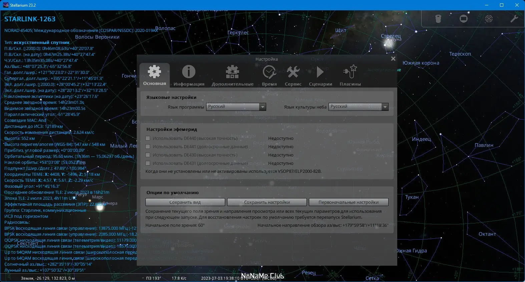Viewport: 525px width, 282px height.
Task: Click the 'Группа: Старлинк, коммуникационные' line
Action: pyautogui.click(x=45, y=210)
